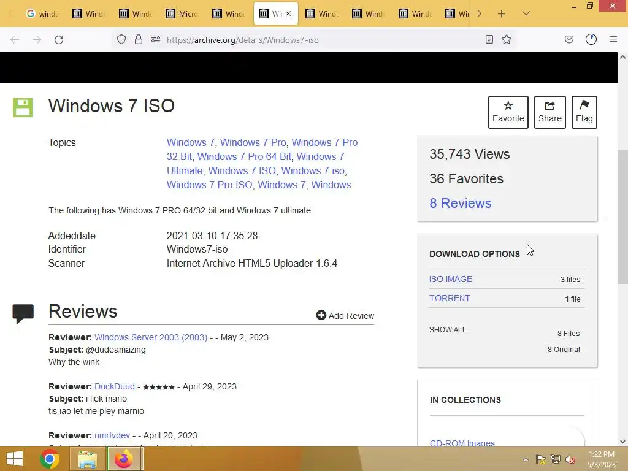The height and width of the screenshot is (471, 628).
Task: Open reviewer DuckDuud profile
Action: pyautogui.click(x=115, y=386)
